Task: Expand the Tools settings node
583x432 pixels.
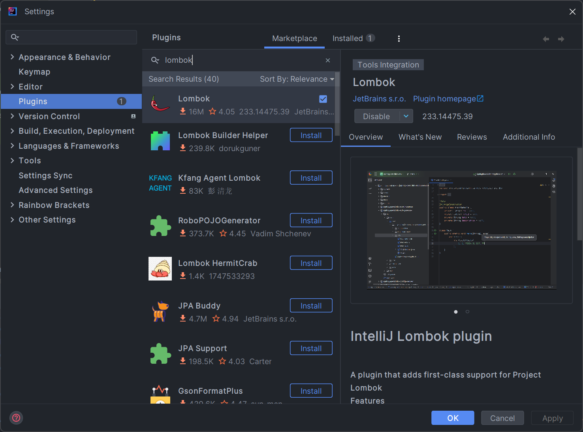Action: (12, 161)
